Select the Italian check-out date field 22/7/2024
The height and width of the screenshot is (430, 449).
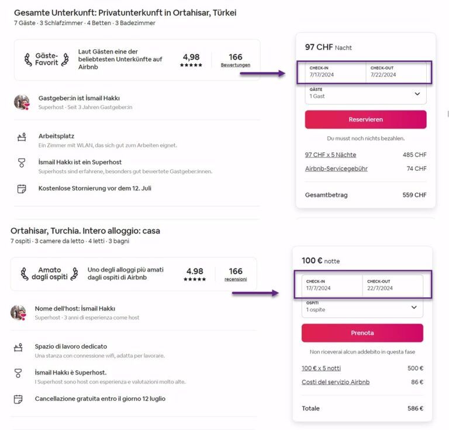pyautogui.click(x=392, y=285)
